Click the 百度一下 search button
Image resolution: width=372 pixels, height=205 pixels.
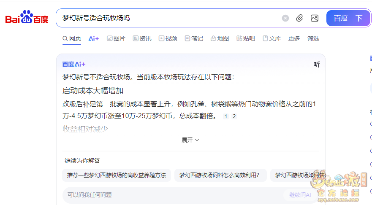coord(348,18)
